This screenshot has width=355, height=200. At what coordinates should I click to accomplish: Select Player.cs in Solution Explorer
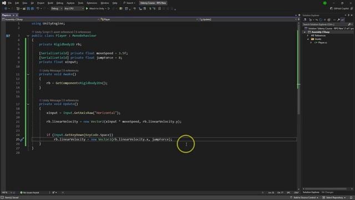click(x=322, y=43)
